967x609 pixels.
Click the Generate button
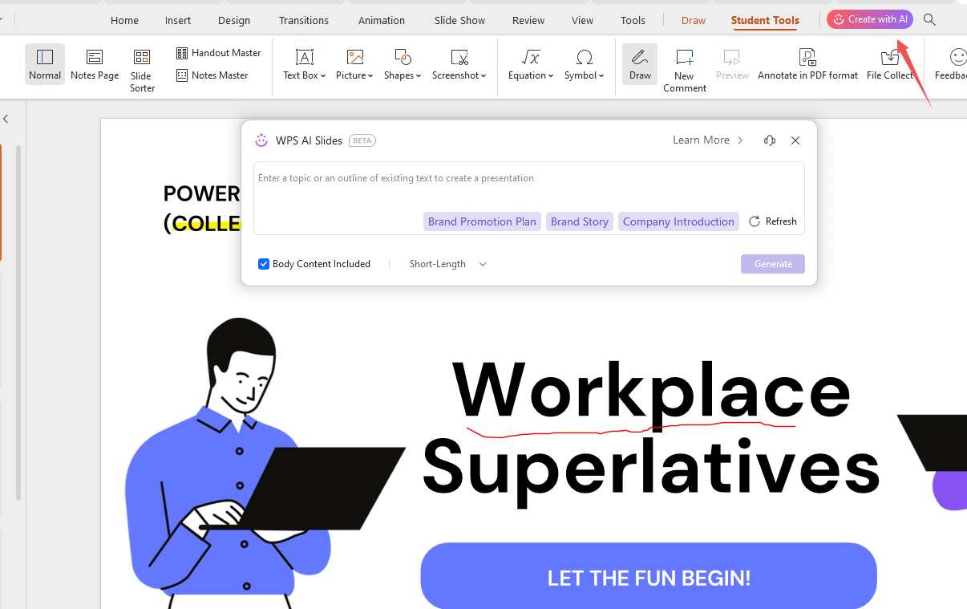tap(773, 264)
